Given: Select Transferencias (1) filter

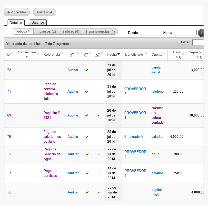Looking at the screenshot, I should click(100, 32).
